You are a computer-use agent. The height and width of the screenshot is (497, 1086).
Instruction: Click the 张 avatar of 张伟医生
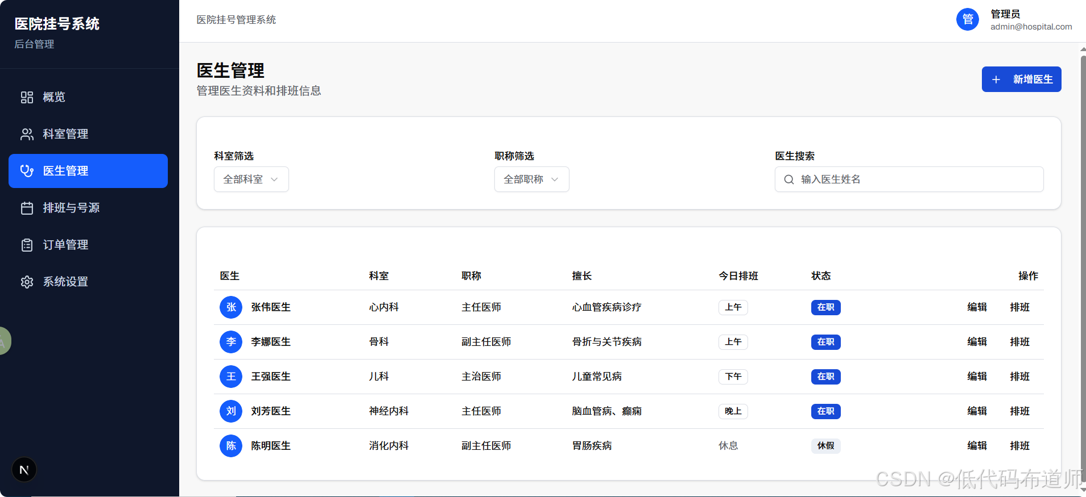(x=231, y=307)
